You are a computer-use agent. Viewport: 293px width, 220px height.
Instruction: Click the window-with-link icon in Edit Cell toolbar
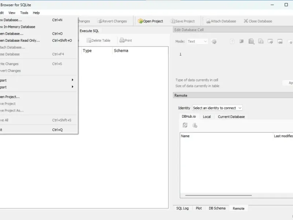coord(280,41)
